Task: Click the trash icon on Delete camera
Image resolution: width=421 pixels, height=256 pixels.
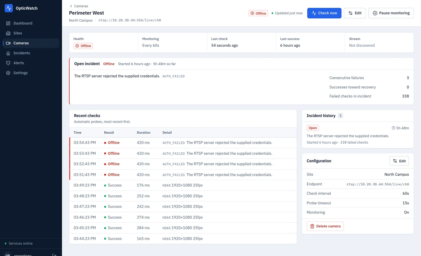Action: tap(312, 226)
